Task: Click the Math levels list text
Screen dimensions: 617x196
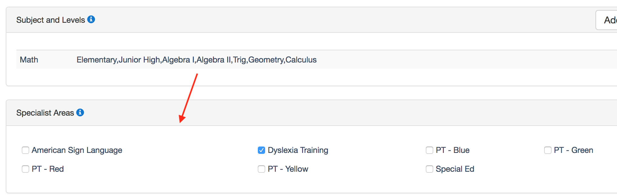Action: [x=196, y=60]
